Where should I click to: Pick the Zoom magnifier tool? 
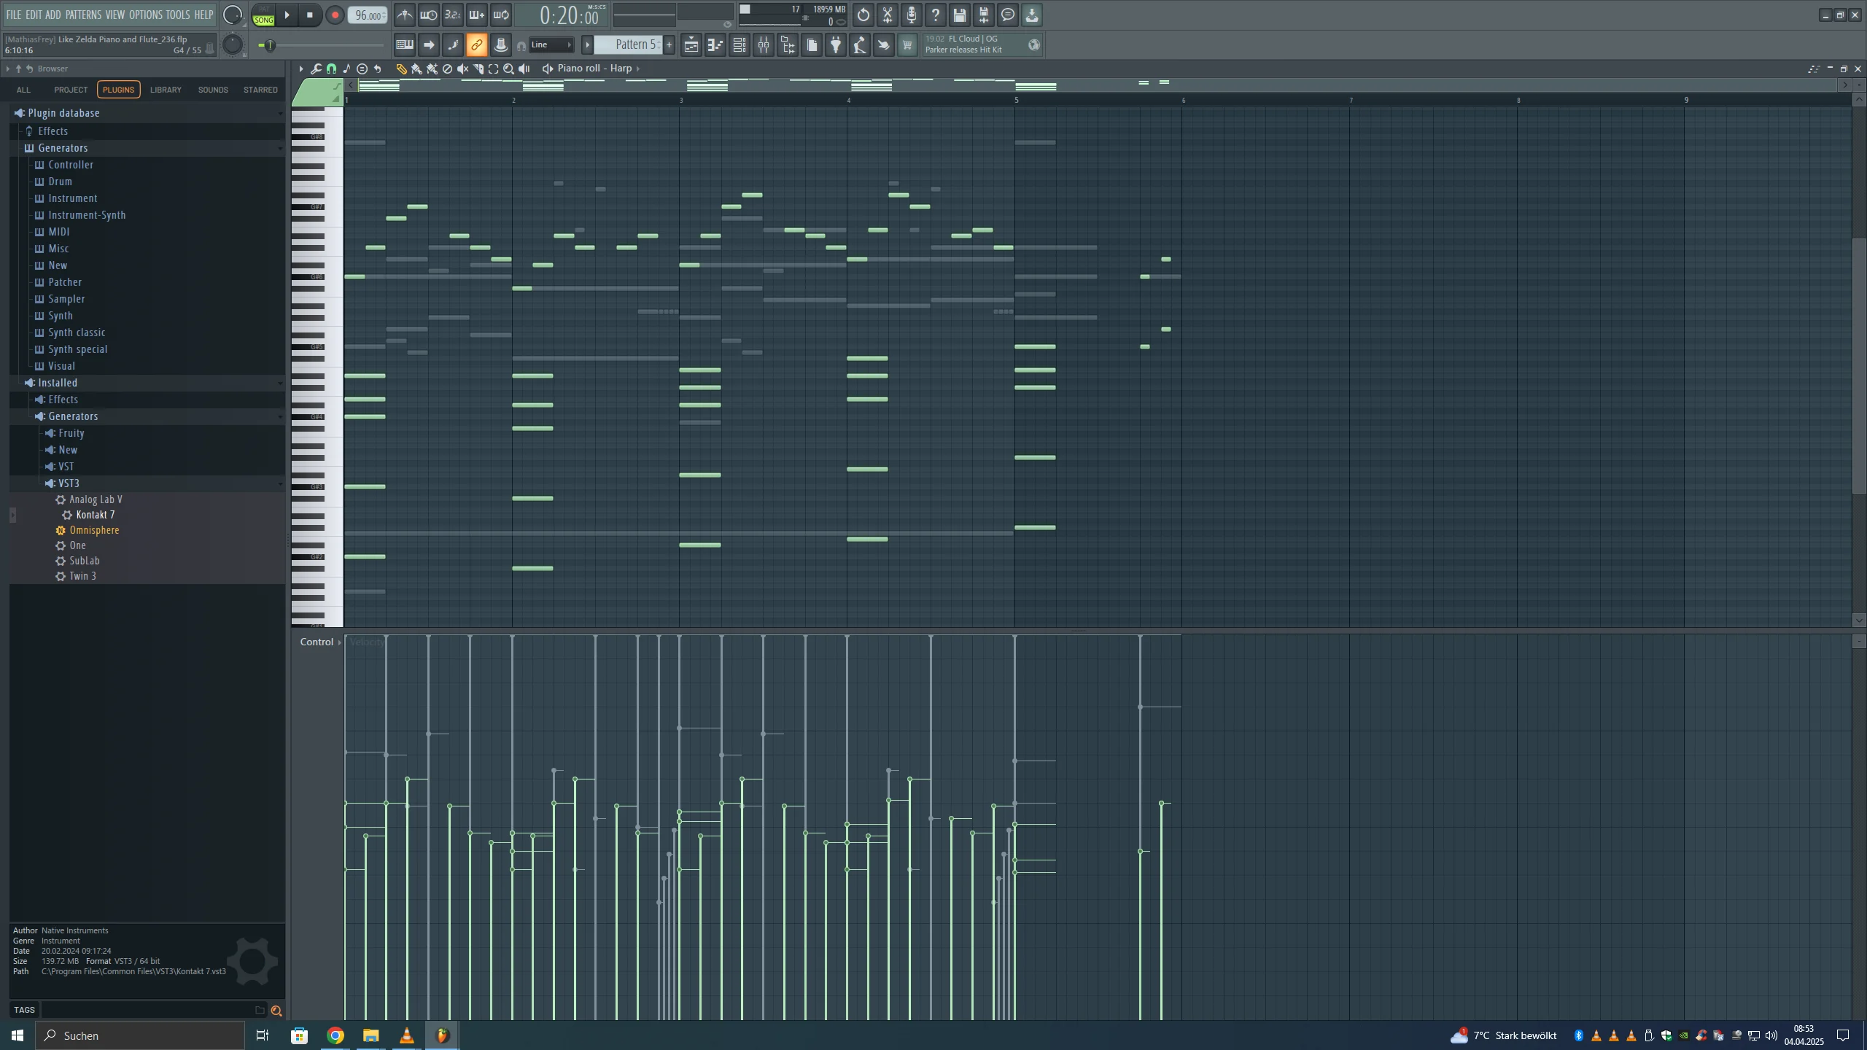pos(509,69)
